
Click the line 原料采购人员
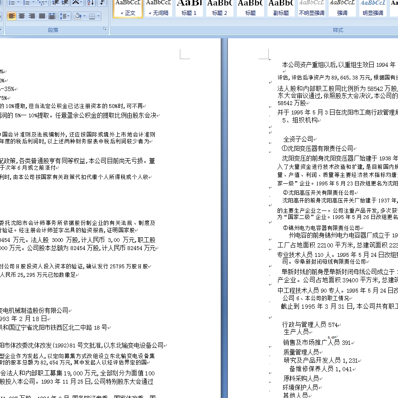301,378
